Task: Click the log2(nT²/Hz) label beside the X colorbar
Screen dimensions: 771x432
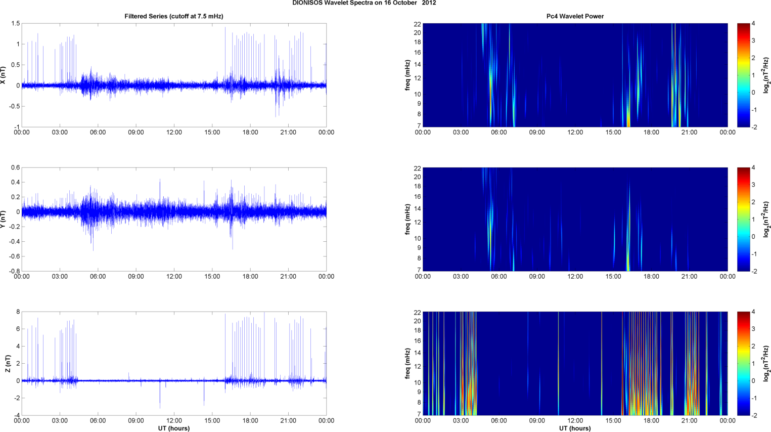Action: pos(766,75)
